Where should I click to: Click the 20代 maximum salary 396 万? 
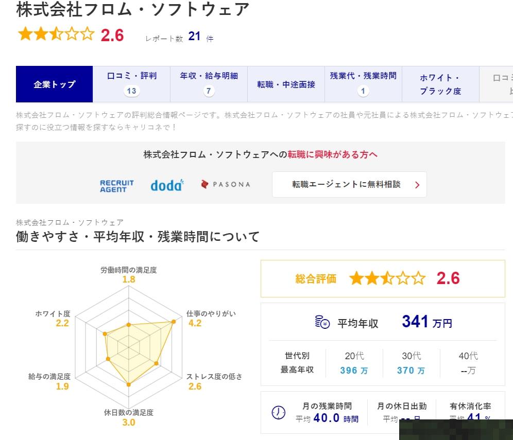tap(354, 371)
